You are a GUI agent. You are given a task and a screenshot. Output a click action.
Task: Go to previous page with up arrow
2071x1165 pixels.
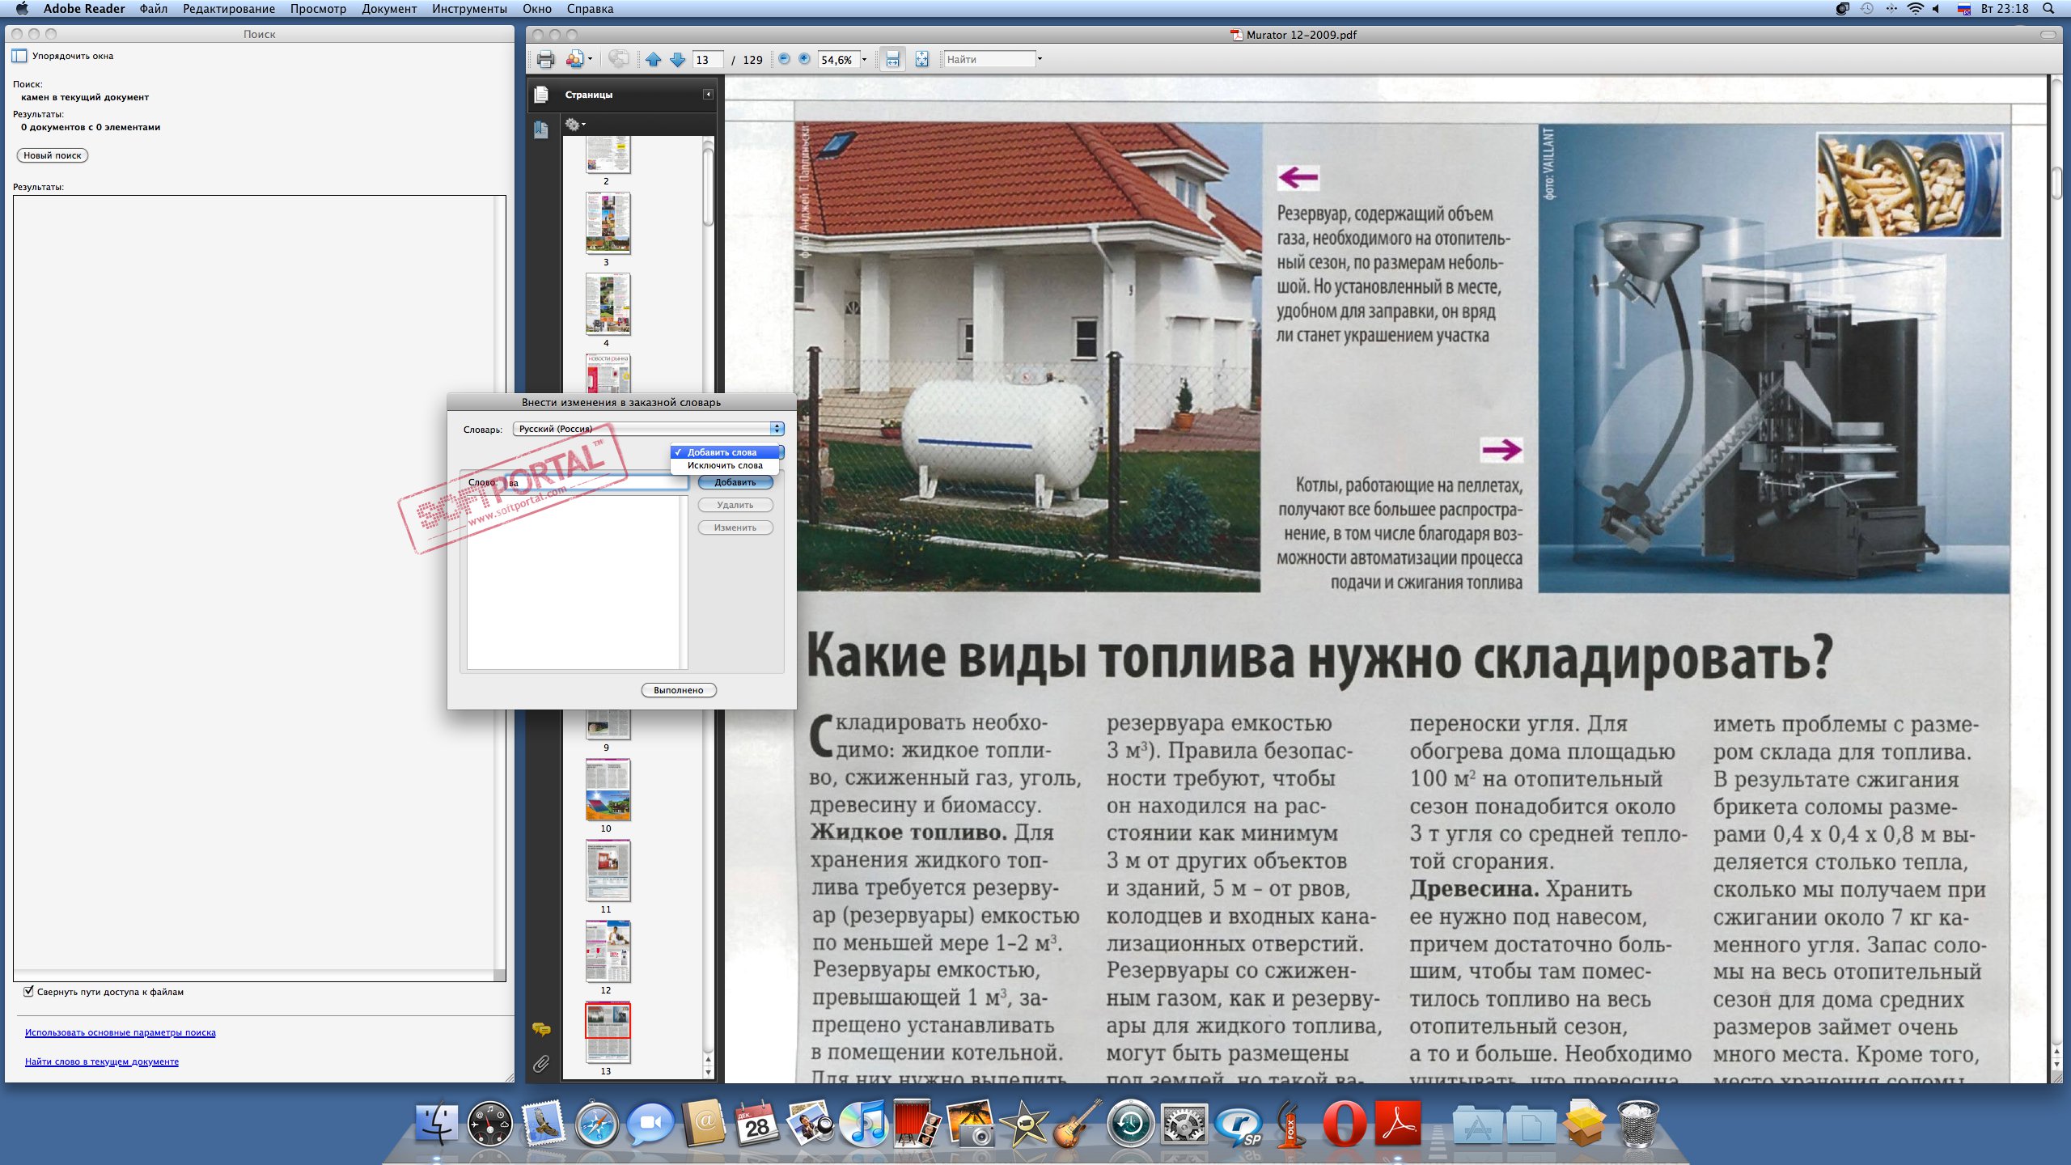point(654,59)
